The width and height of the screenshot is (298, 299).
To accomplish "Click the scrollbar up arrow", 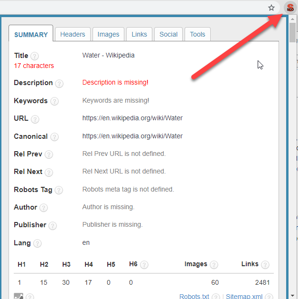I will point(294,19).
